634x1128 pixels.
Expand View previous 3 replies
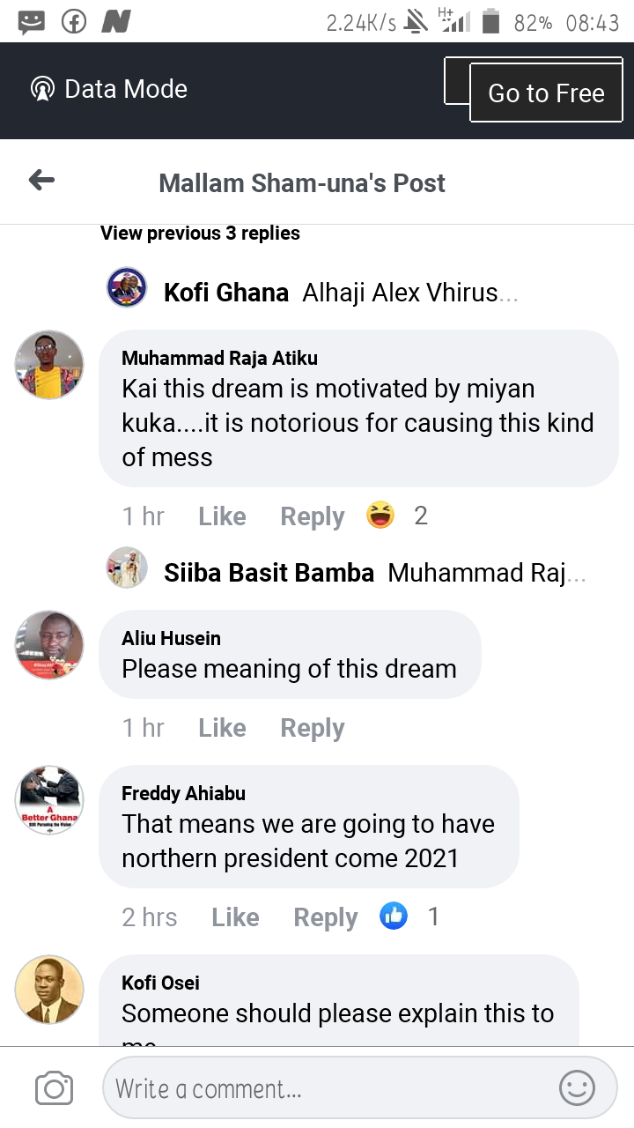point(200,234)
